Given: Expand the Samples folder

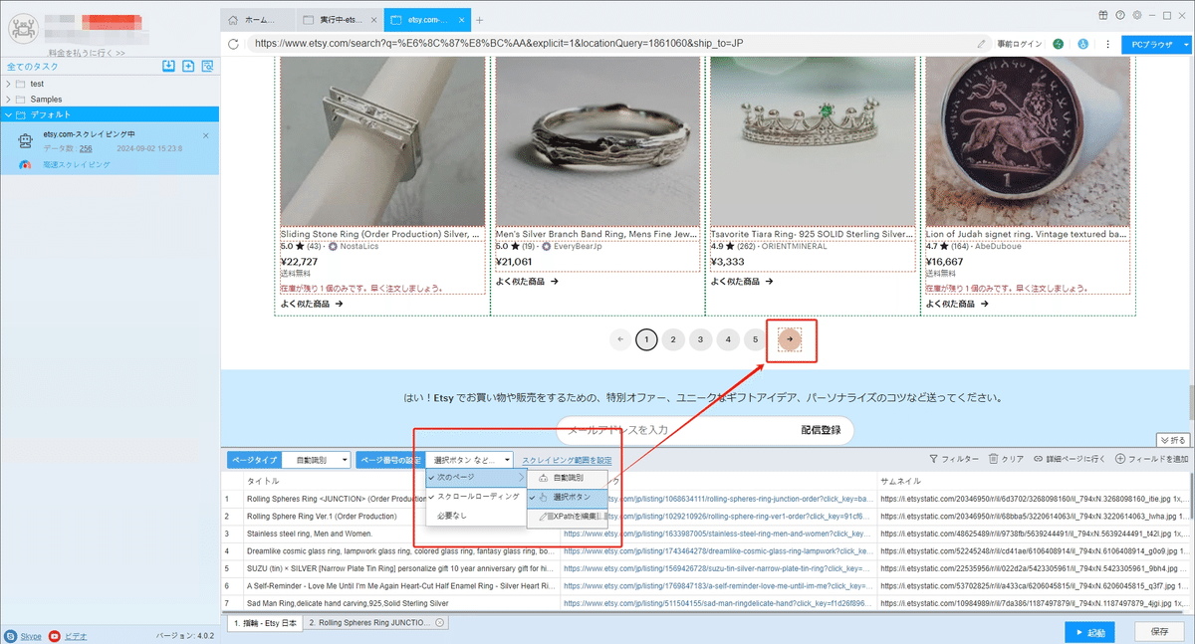Looking at the screenshot, I should pos(8,100).
